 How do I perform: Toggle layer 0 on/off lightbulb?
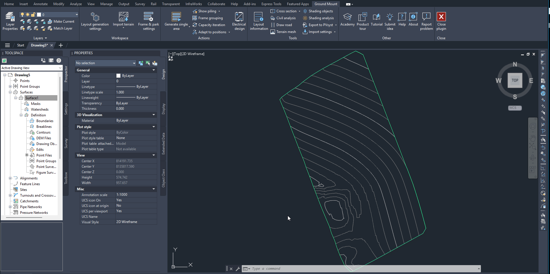coord(22,15)
